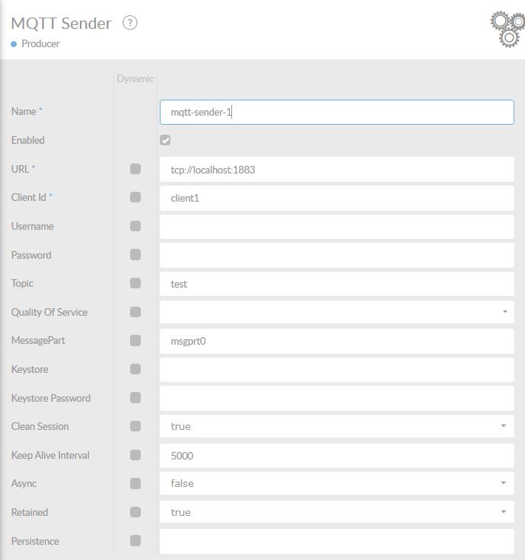Select the Topic input field
The width and height of the screenshot is (525, 560).
pos(336,284)
